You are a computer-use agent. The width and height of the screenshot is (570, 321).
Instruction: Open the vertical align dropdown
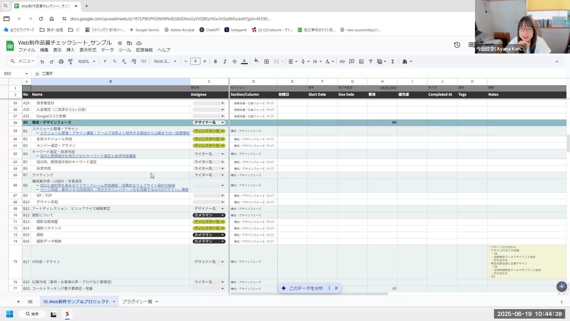(305, 62)
